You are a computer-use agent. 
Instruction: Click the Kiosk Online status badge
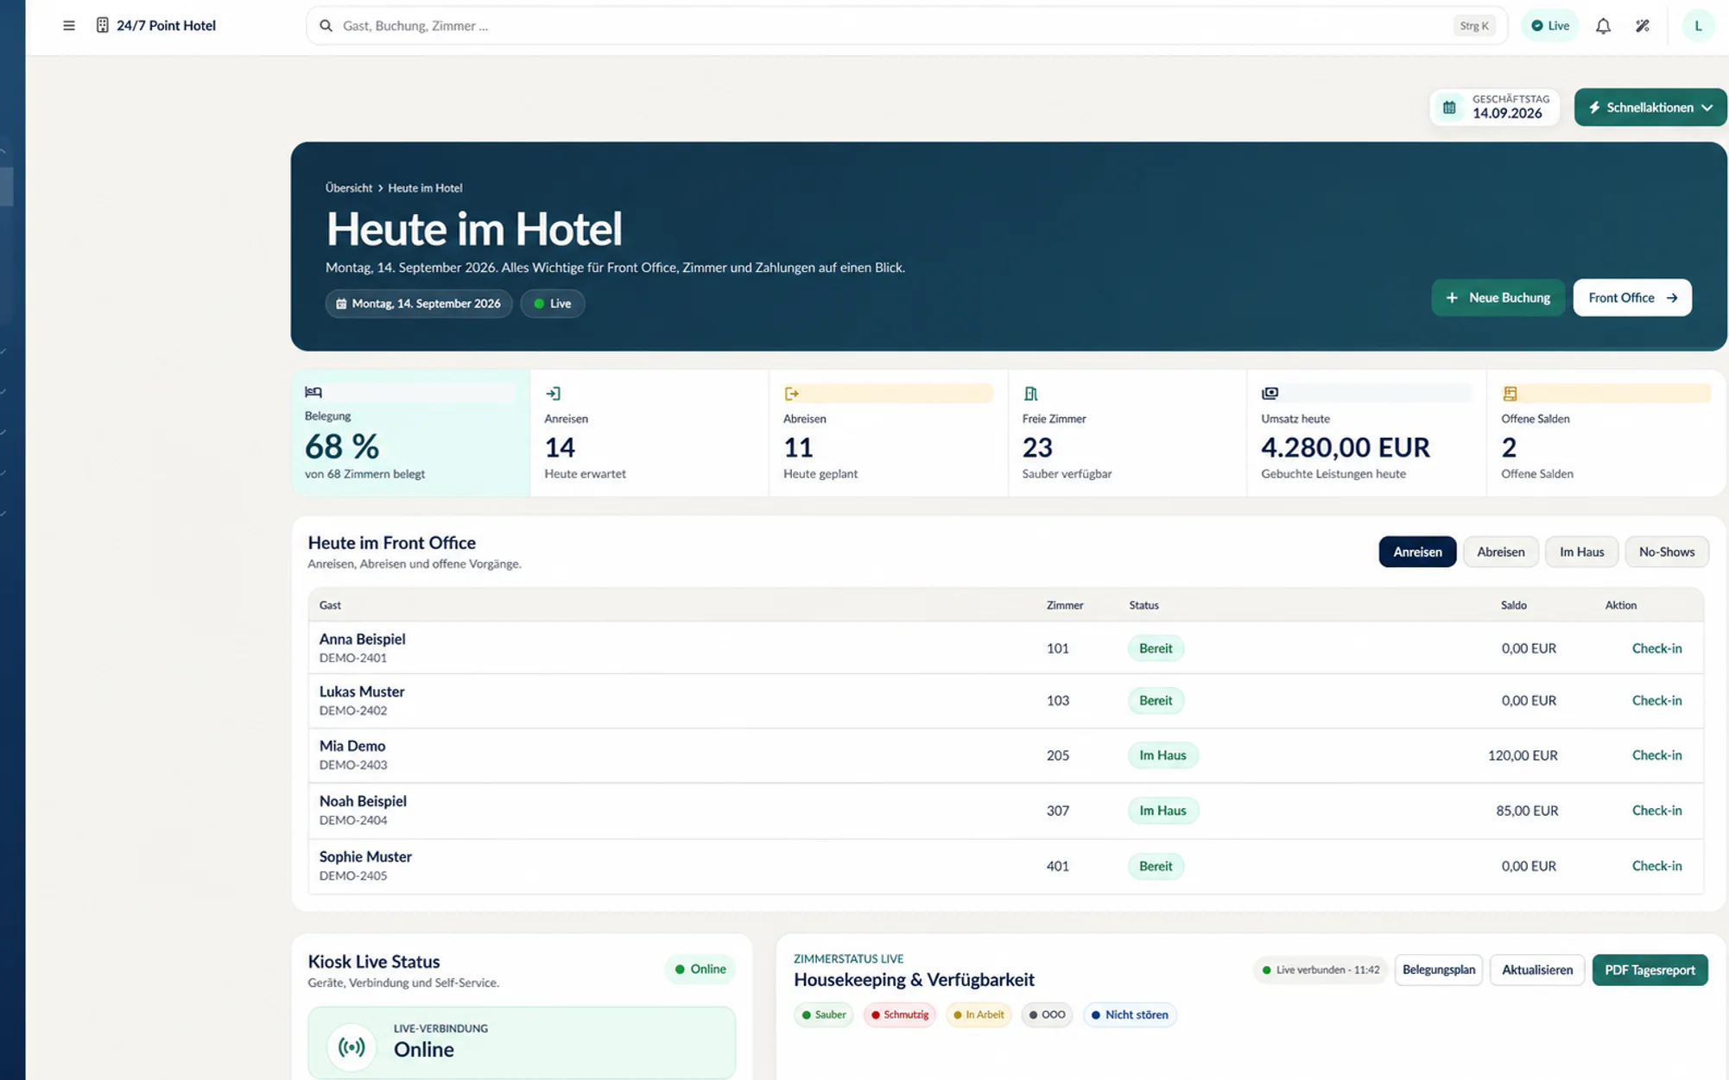pos(700,969)
